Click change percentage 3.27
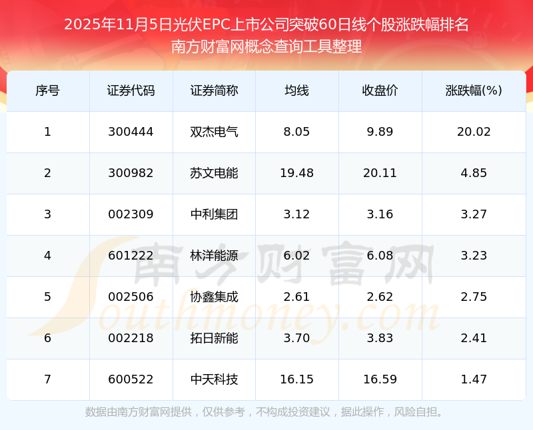Image resolution: width=533 pixels, height=430 pixels. tap(474, 214)
